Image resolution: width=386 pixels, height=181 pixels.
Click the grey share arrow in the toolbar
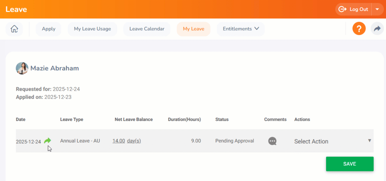tap(377, 29)
